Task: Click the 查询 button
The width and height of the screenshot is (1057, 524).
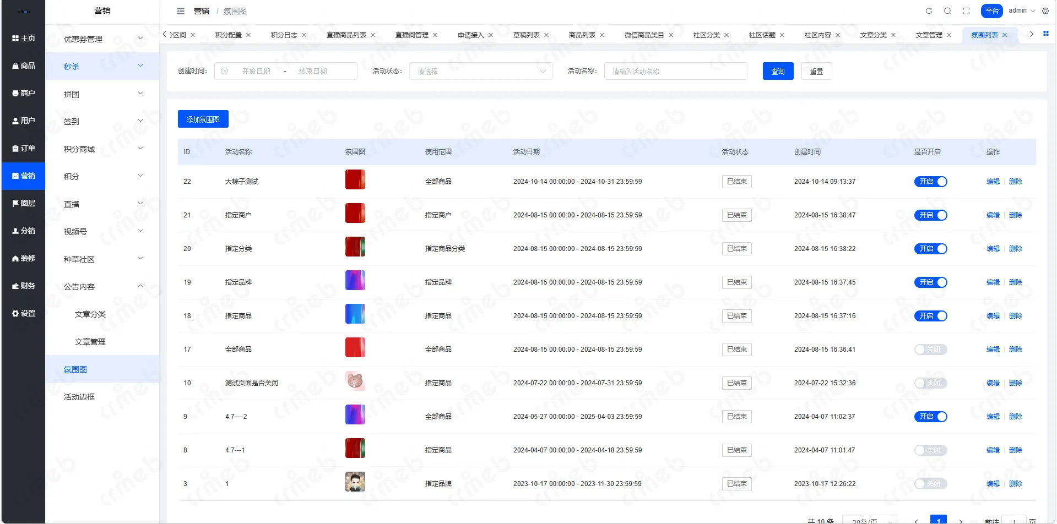Action: tap(778, 71)
